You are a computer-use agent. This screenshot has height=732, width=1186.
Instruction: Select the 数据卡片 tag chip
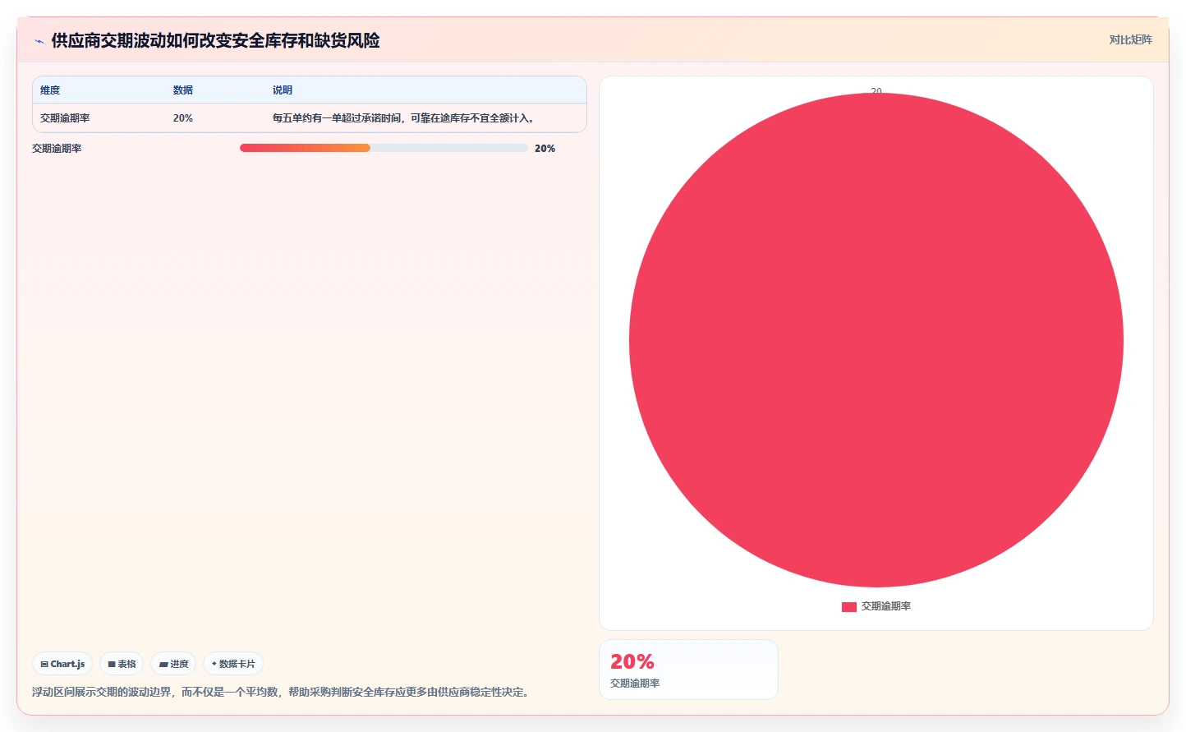pyautogui.click(x=233, y=664)
